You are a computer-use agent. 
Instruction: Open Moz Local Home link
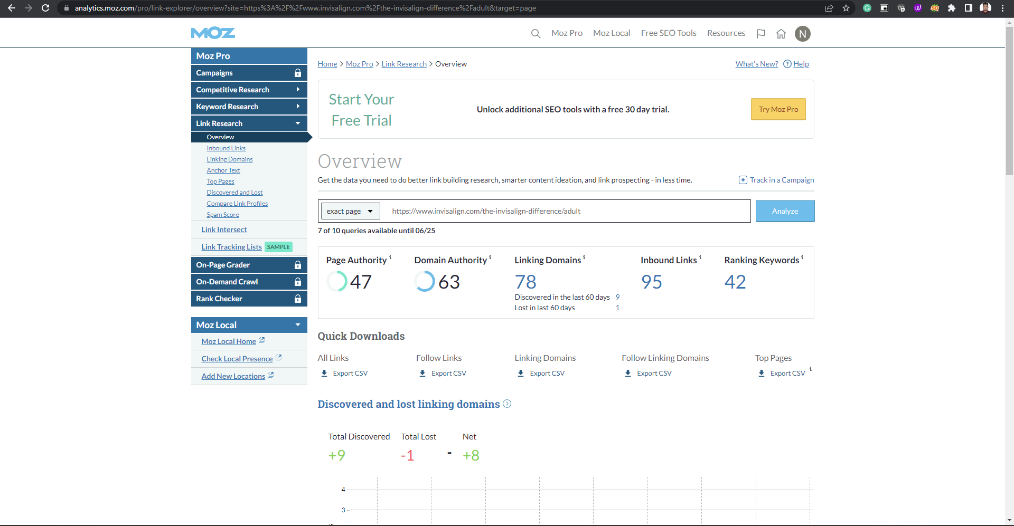click(x=229, y=341)
